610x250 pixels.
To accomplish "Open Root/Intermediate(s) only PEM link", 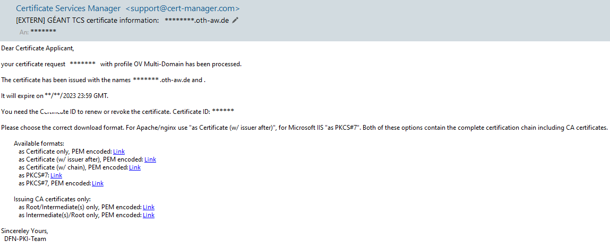I will (x=149, y=207).
